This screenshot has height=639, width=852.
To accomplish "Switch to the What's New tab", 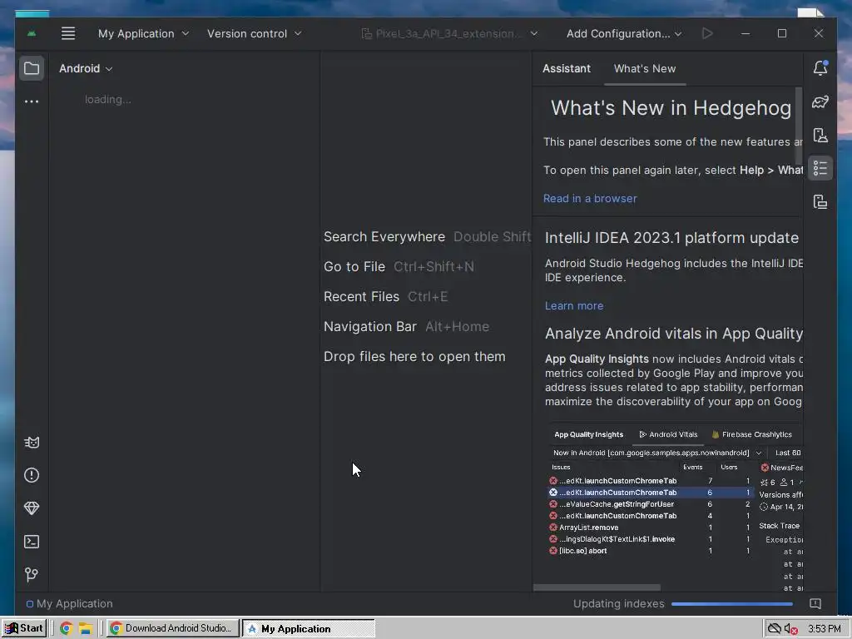I will [645, 68].
